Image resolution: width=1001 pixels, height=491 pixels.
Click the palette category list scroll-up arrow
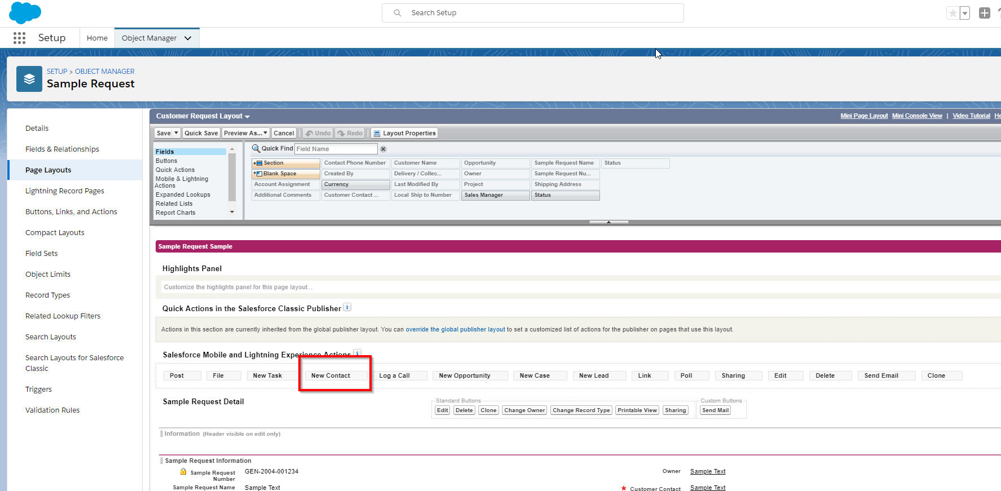point(232,149)
